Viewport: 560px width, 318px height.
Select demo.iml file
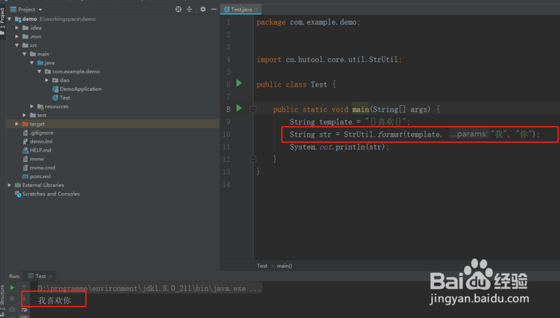pos(41,141)
